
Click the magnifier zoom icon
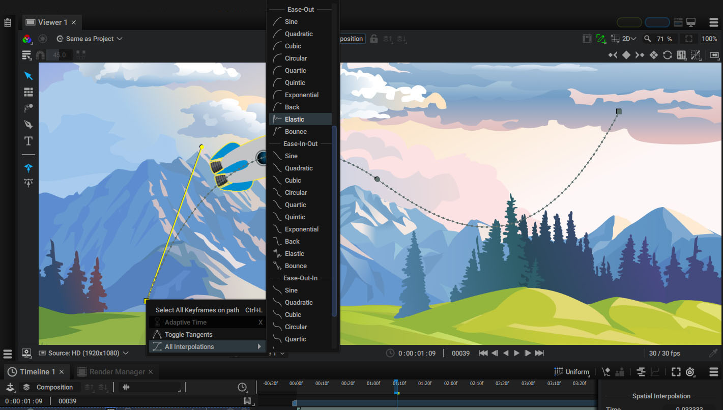pos(647,39)
